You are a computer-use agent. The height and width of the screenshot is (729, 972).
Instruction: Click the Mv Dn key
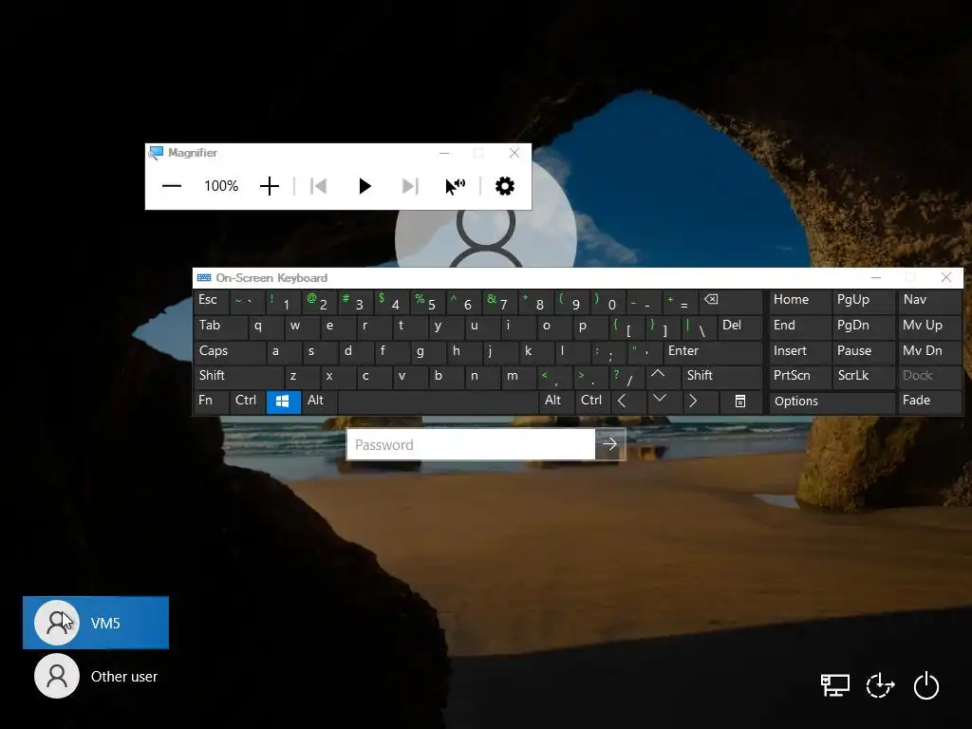pyautogui.click(x=929, y=351)
